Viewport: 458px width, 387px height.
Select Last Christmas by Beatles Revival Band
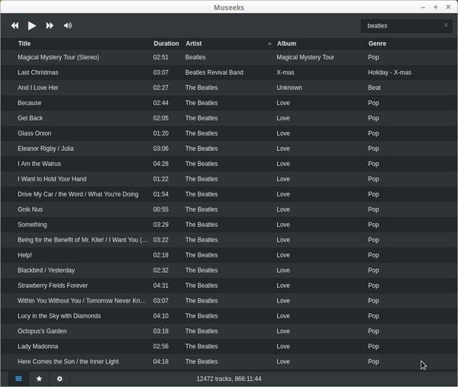(38, 72)
